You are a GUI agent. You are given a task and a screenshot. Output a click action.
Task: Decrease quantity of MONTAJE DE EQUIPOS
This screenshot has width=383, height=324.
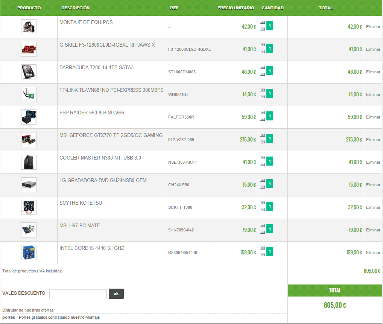(x=262, y=29)
